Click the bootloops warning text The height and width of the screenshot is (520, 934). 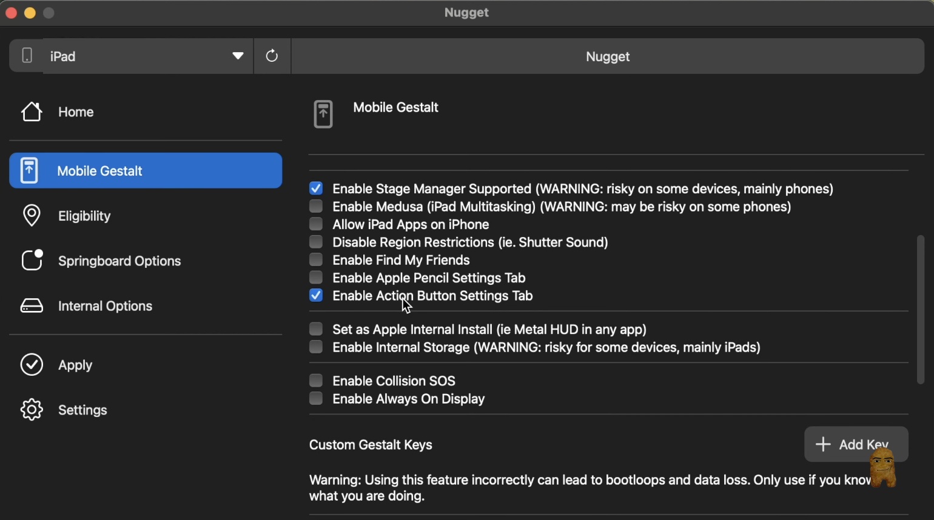click(x=591, y=488)
